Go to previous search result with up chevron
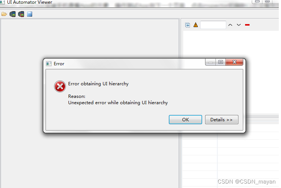 pyautogui.click(x=230, y=25)
